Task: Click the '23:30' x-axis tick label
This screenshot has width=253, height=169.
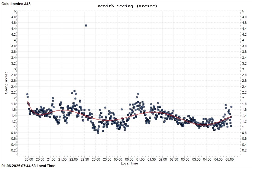Action: tap(107, 159)
